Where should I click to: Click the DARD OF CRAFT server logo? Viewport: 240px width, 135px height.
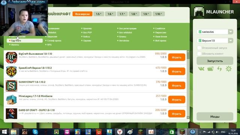pos(11,114)
